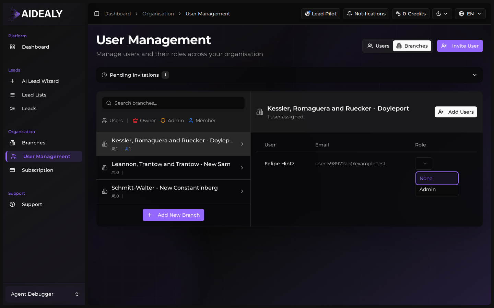This screenshot has height=308, width=494.
Task: Click building icon on Leannon row
Action: [105, 168]
